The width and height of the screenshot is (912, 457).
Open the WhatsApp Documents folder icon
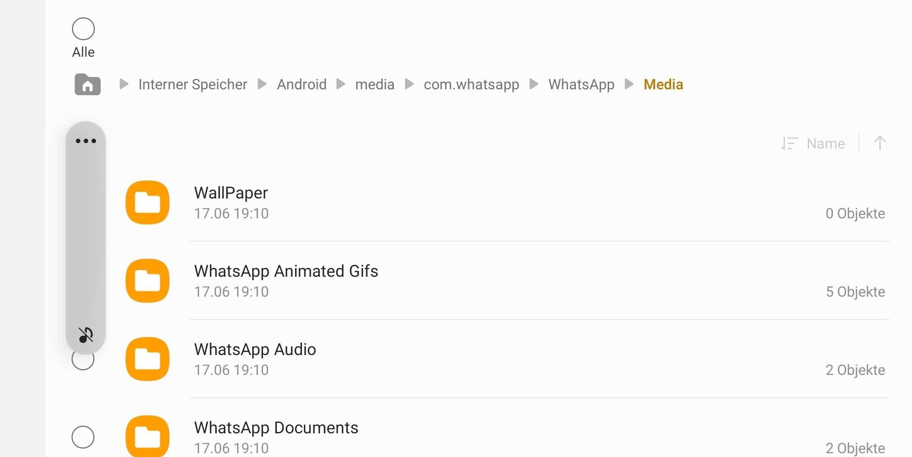coord(147,436)
